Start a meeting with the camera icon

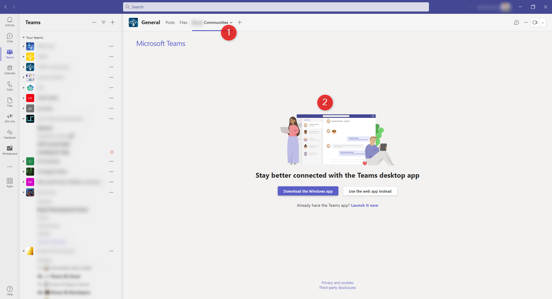[535, 22]
